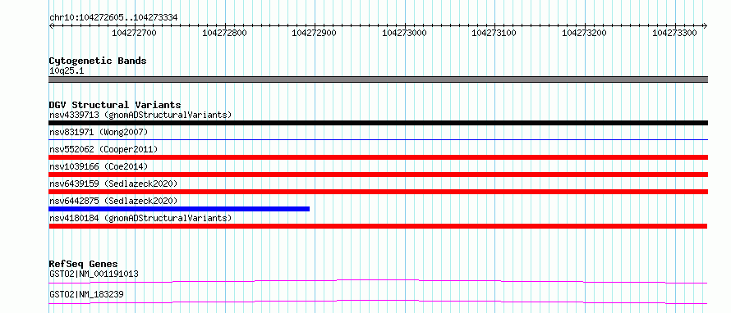The image size is (731, 313).
Task: Open variant nsv1039166 (Coe2014) label
Action: coord(99,166)
